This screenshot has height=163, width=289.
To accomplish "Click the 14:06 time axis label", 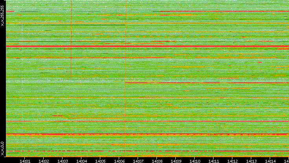I will pyautogui.click(x=120, y=161).
